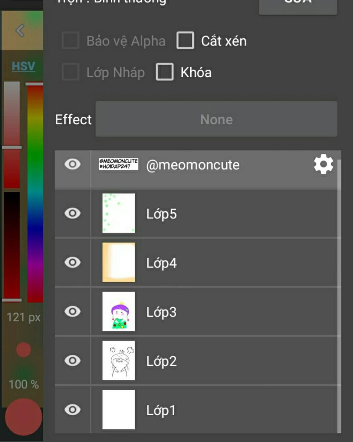Tap the back arrow chevron
Viewport: 353px width, 442px height.
(x=20, y=31)
